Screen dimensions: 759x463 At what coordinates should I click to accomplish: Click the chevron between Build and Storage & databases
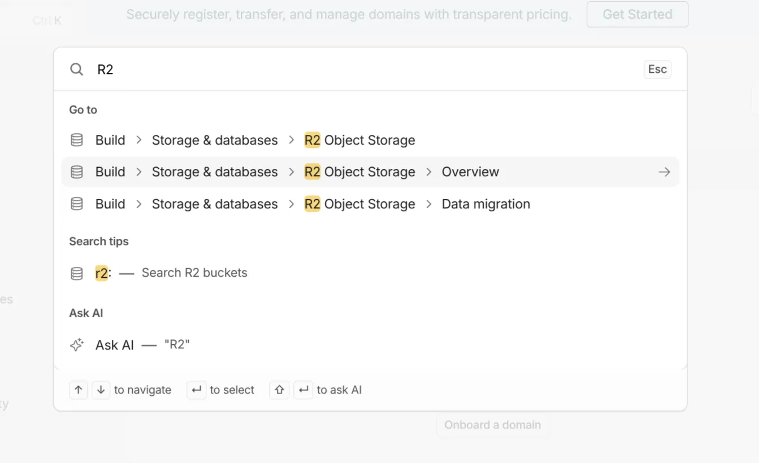coord(138,139)
